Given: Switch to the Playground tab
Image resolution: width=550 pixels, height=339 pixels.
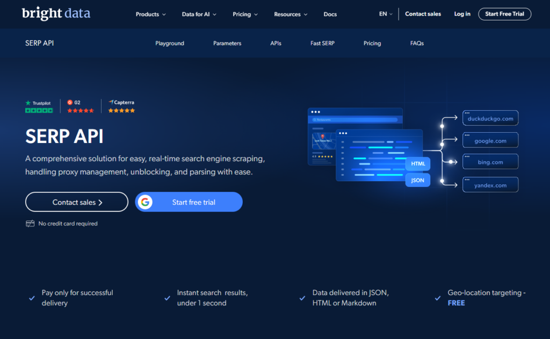Looking at the screenshot, I should [x=170, y=43].
